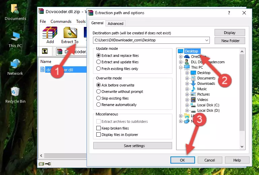The height and width of the screenshot is (175, 259).
Task: Open the File menu in WinRAR
Action: point(43,22)
